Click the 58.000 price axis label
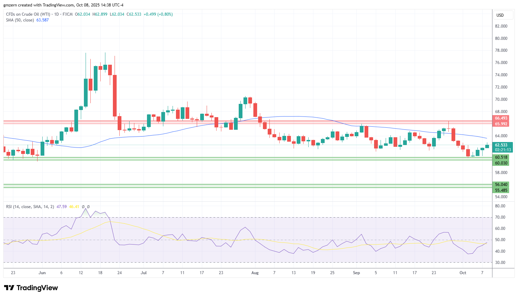 pyautogui.click(x=501, y=173)
